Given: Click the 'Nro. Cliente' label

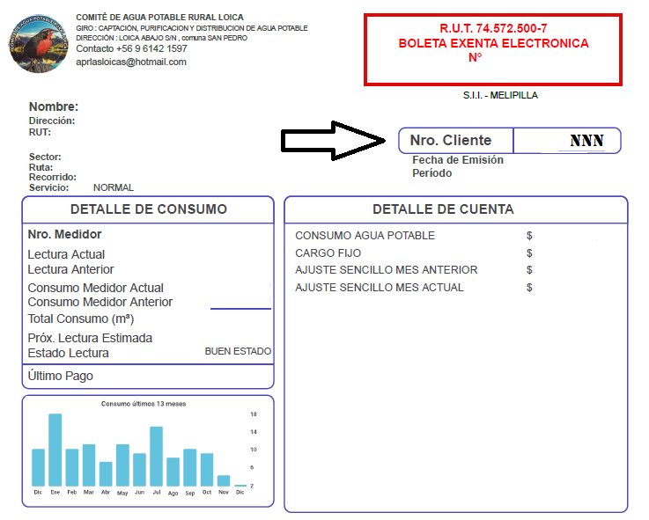Looking at the screenshot, I should pos(451,140).
